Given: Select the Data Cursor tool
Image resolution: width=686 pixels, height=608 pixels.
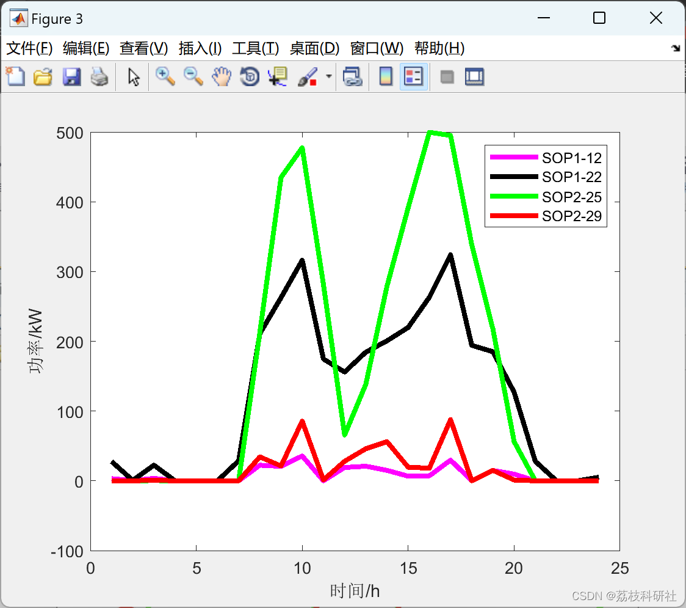Looking at the screenshot, I should 278,76.
